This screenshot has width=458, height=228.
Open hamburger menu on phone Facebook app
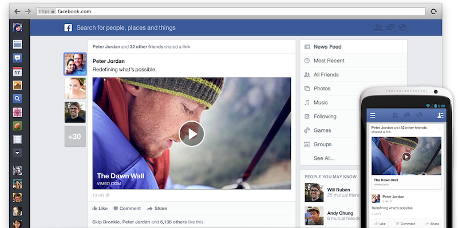(373, 115)
